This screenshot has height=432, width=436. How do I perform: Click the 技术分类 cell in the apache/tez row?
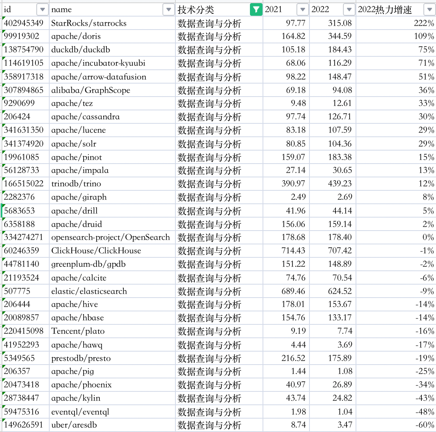(209, 103)
